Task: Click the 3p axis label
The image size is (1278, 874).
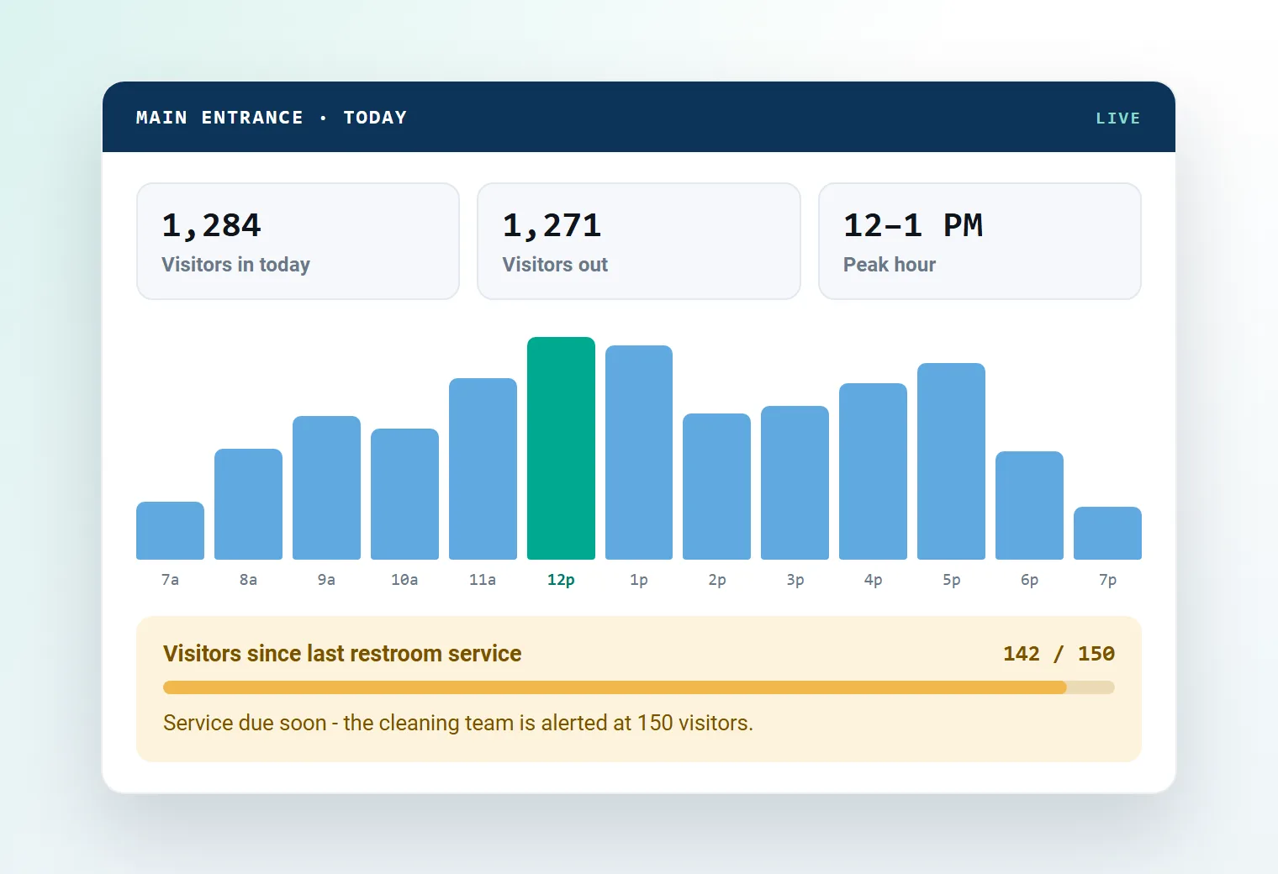Action: click(795, 580)
